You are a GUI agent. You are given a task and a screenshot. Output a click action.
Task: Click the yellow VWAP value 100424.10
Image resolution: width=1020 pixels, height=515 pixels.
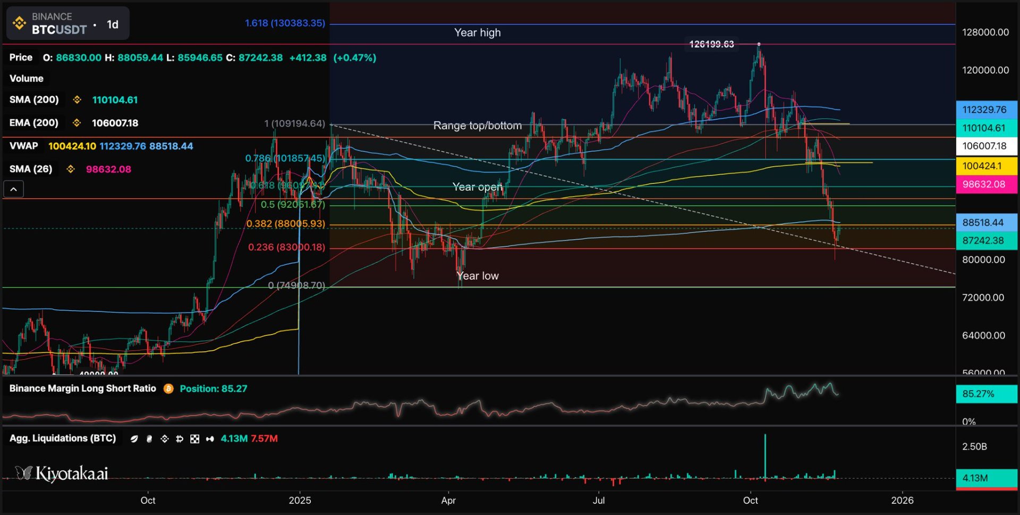[x=72, y=146]
